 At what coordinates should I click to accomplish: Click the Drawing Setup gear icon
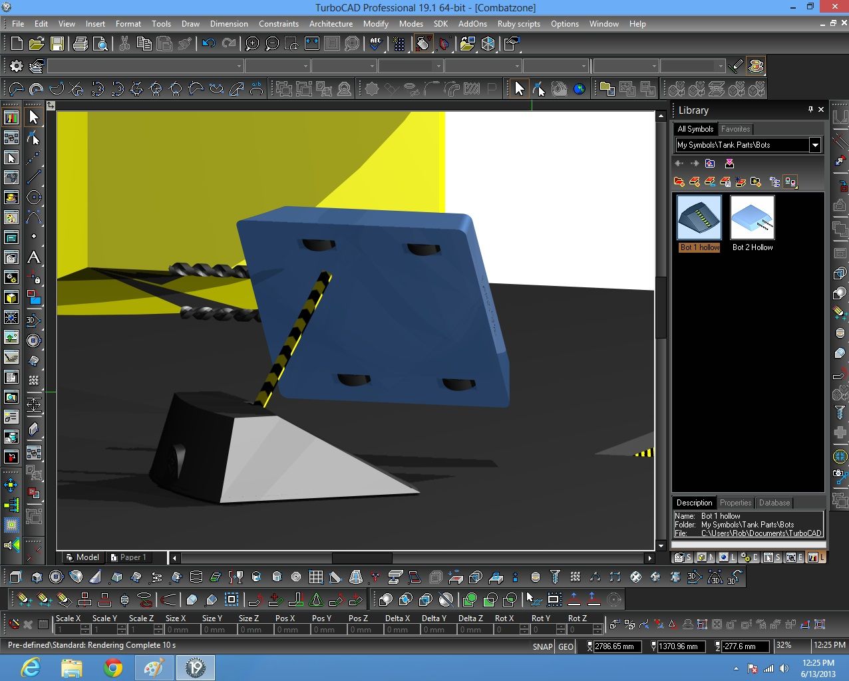pos(16,66)
